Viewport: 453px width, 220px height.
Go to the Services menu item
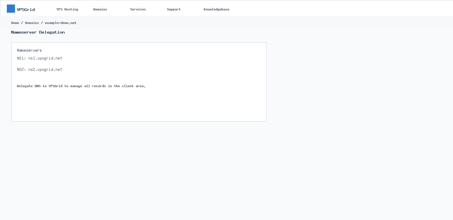[138, 9]
